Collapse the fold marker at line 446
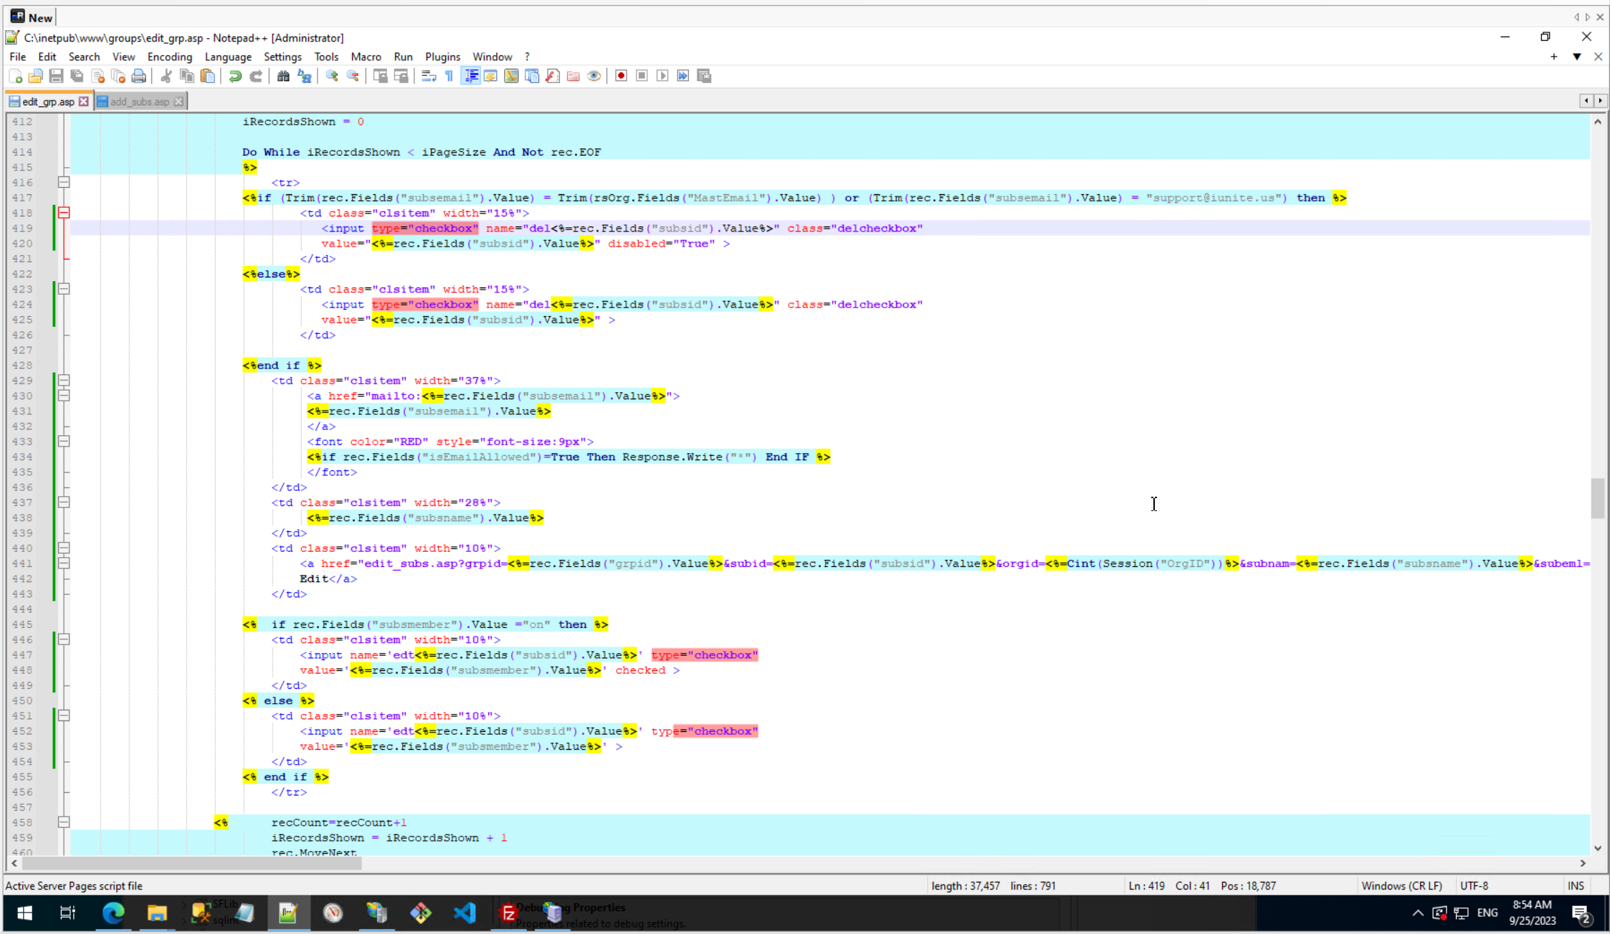1610x934 pixels. pyautogui.click(x=64, y=639)
